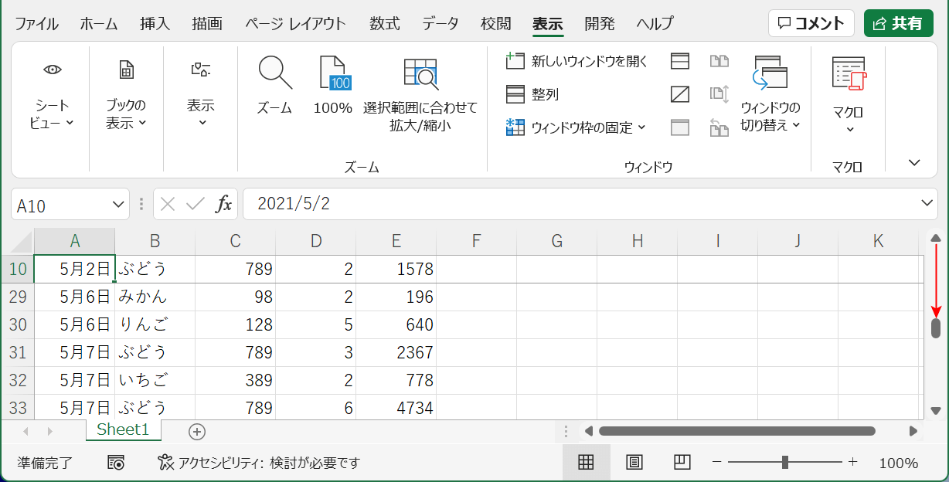Click the View Side by Side icon
Viewport: 949px width, 482px height.
click(719, 61)
